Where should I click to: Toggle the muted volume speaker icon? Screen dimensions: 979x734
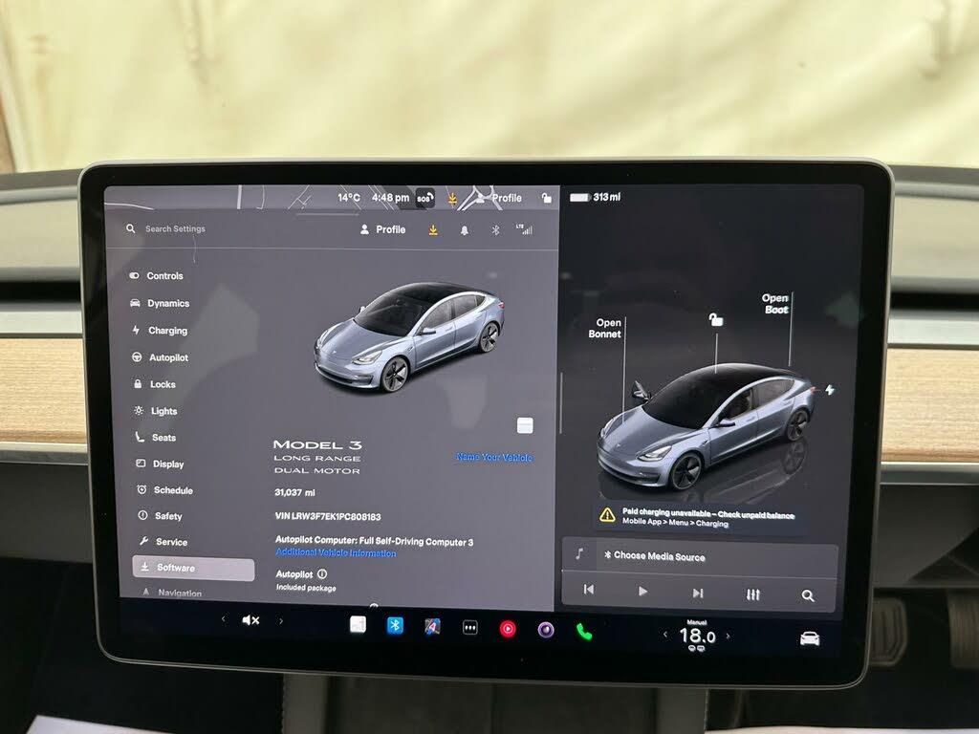pyautogui.click(x=250, y=619)
